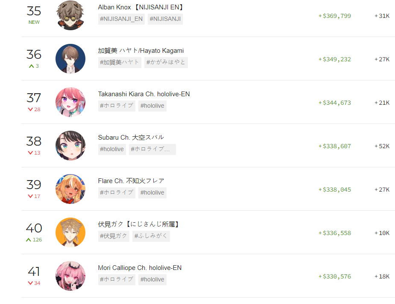This screenshot has height=304, width=395.
Task: Click the #ふしみがく tag
Action: pyautogui.click(x=151, y=236)
